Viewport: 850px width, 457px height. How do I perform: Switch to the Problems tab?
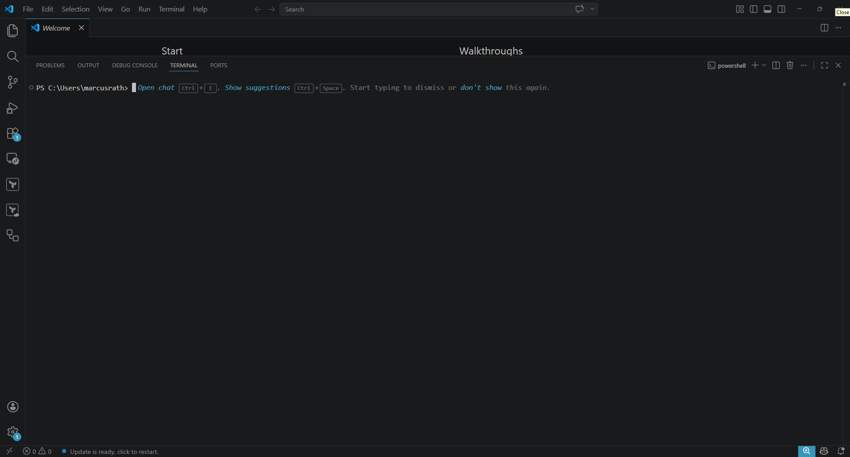tap(50, 65)
